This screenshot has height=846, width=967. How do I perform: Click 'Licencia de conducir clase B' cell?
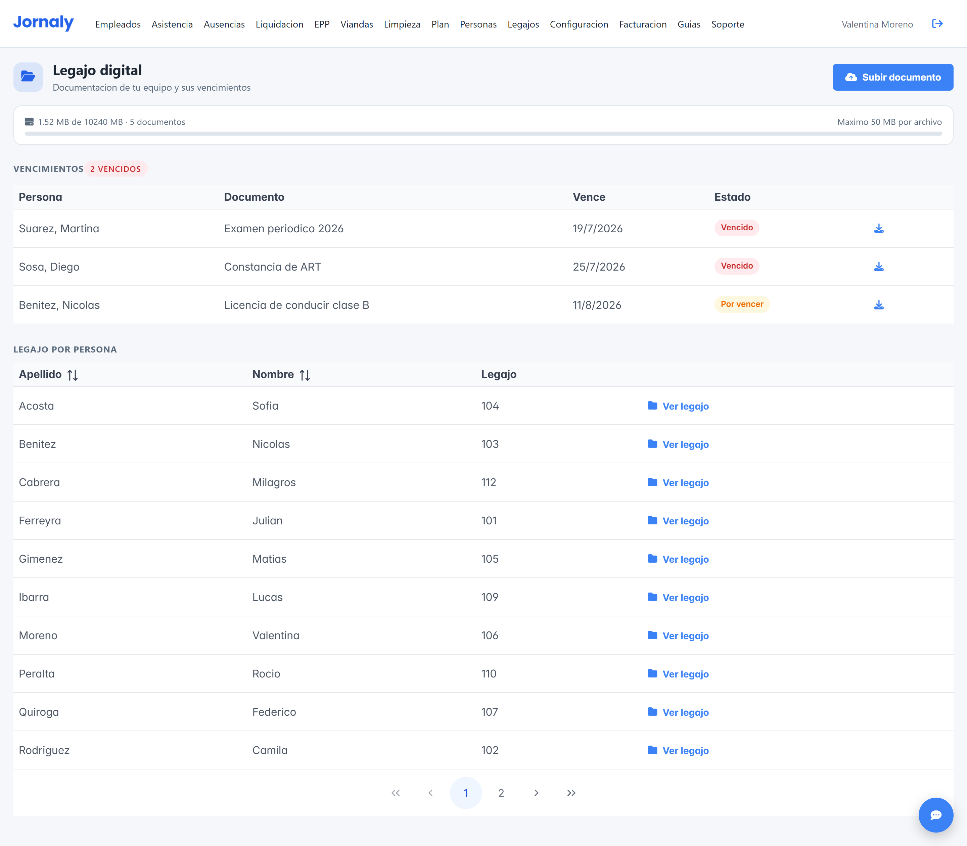point(296,305)
